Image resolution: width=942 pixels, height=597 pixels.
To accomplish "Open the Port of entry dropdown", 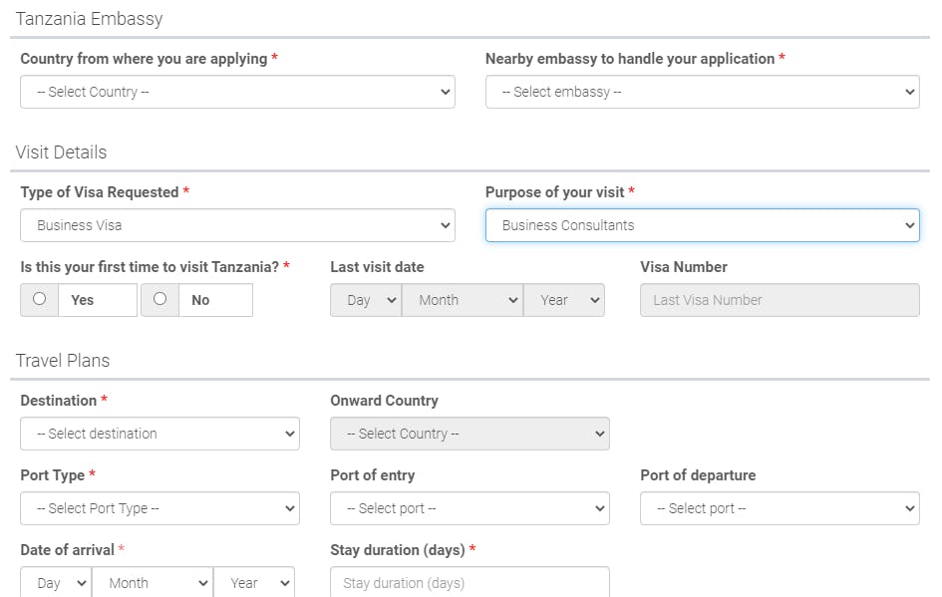I will pyautogui.click(x=470, y=508).
